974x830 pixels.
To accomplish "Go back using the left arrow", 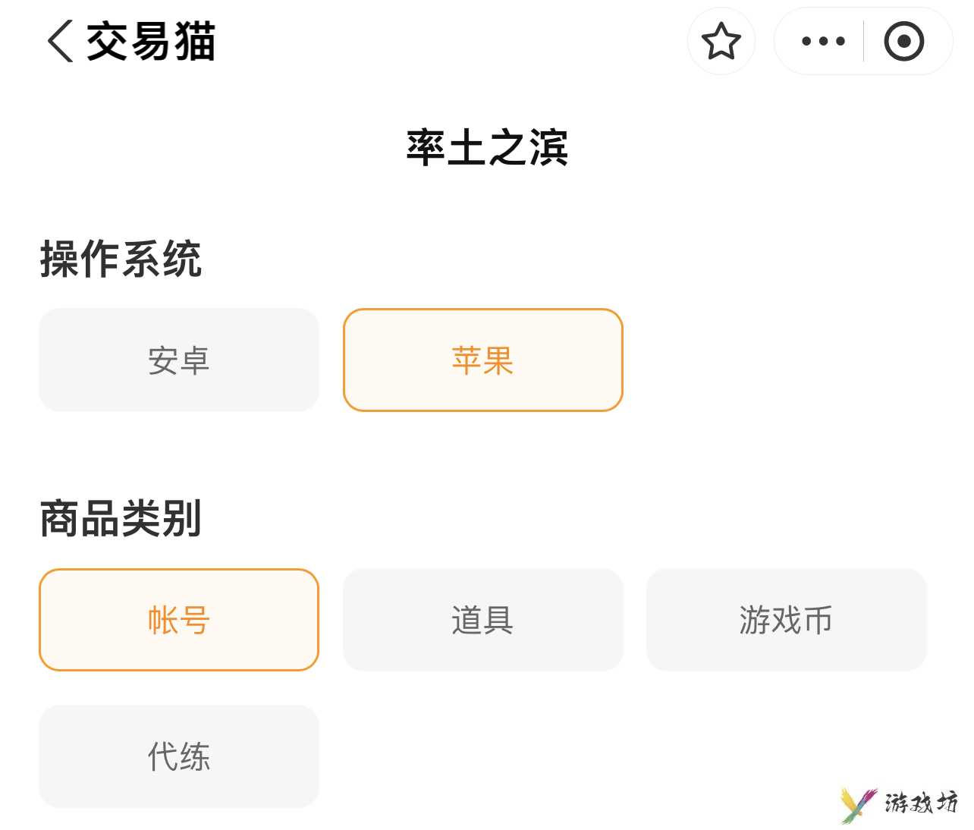I will point(61,41).
